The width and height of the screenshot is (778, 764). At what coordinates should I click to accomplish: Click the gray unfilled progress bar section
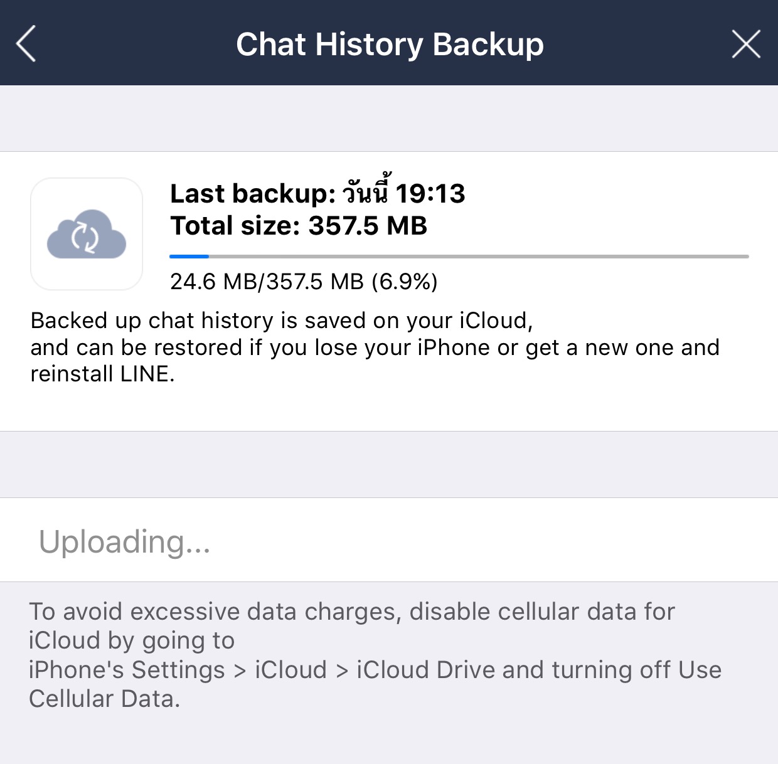[x=478, y=257]
